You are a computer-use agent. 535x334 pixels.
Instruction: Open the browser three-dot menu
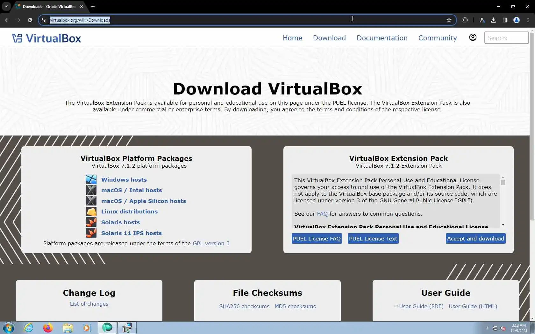coord(528,20)
